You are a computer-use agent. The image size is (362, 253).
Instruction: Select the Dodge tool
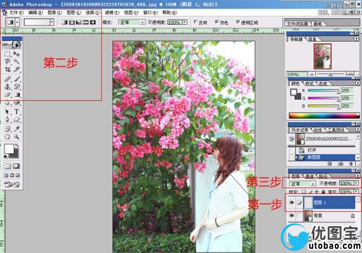point(16,102)
